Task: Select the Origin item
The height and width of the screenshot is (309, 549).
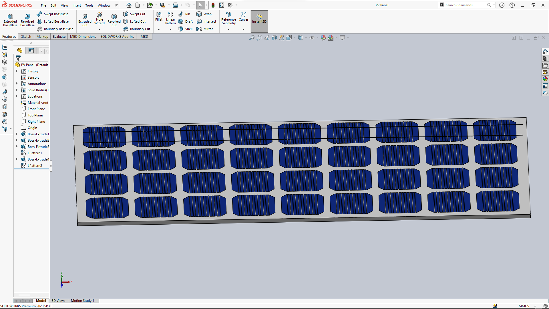Action: [x=29, y=128]
